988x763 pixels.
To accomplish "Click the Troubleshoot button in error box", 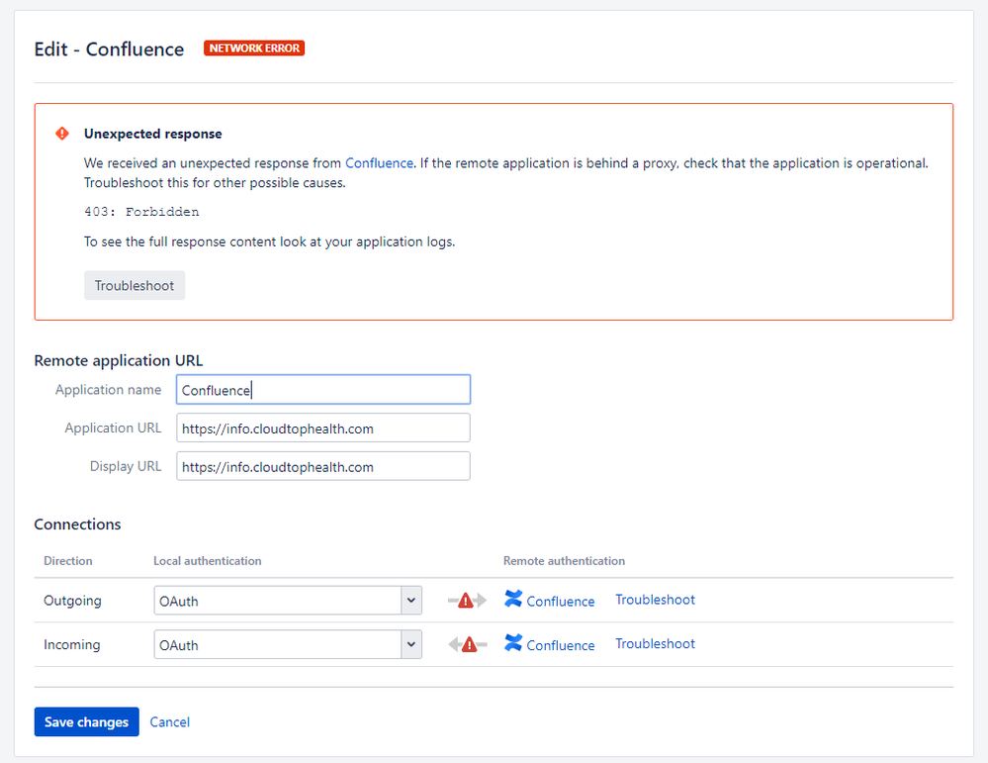I will [x=135, y=286].
